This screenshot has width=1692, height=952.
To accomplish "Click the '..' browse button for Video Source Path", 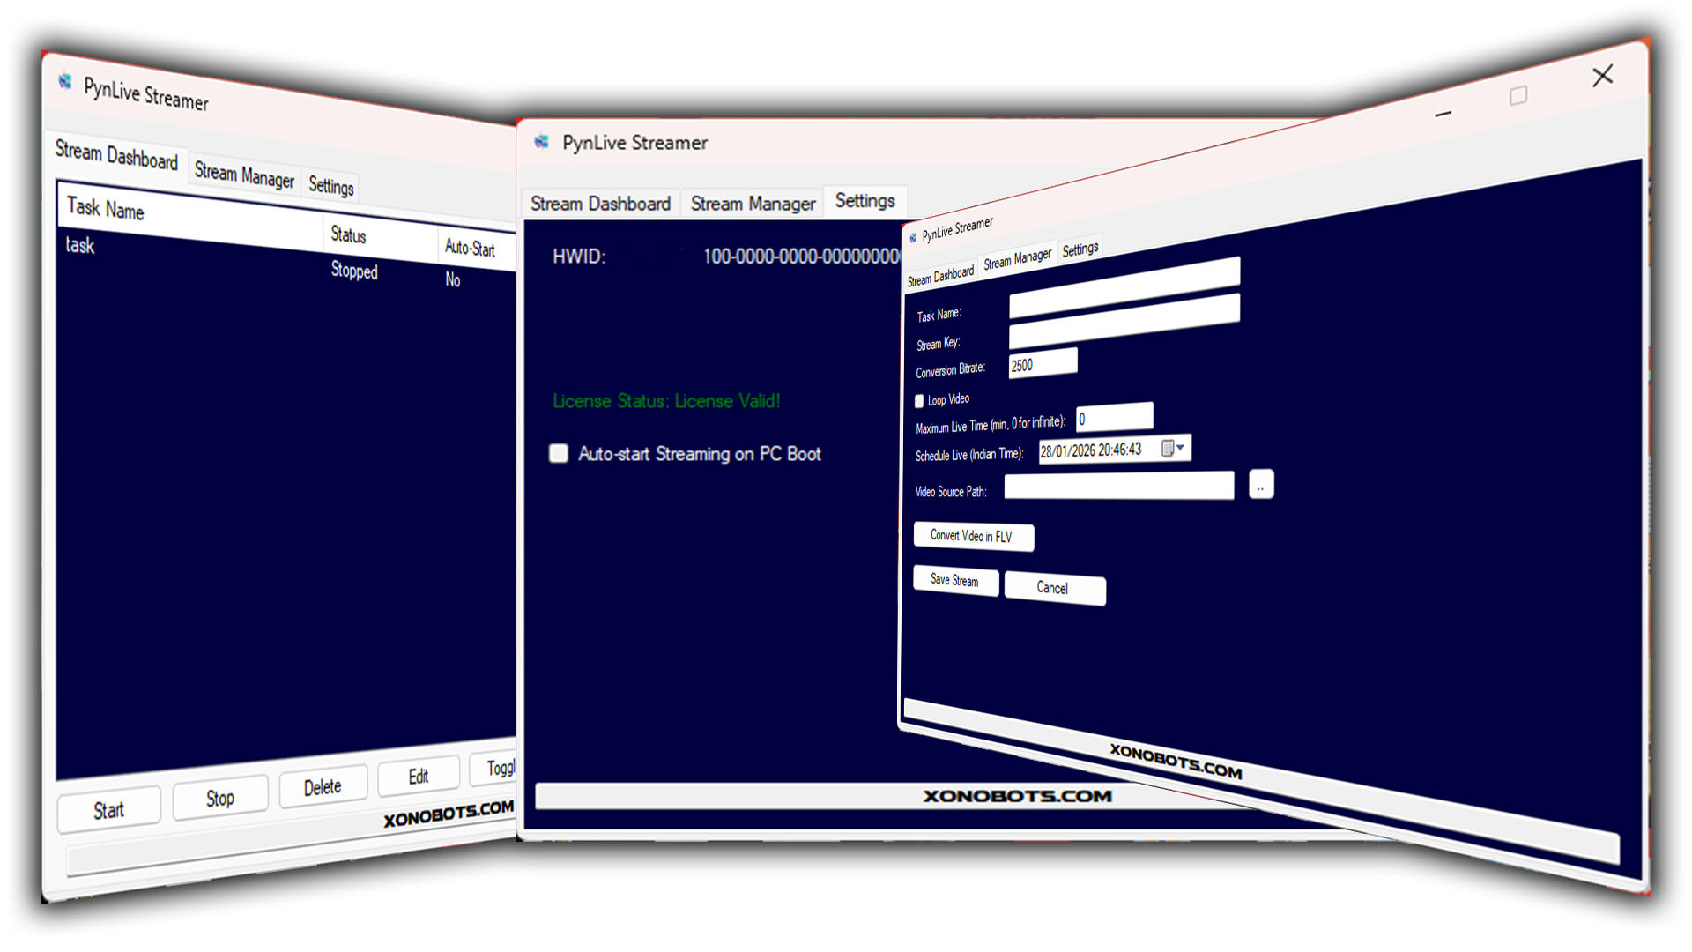I will pyautogui.click(x=1261, y=486).
